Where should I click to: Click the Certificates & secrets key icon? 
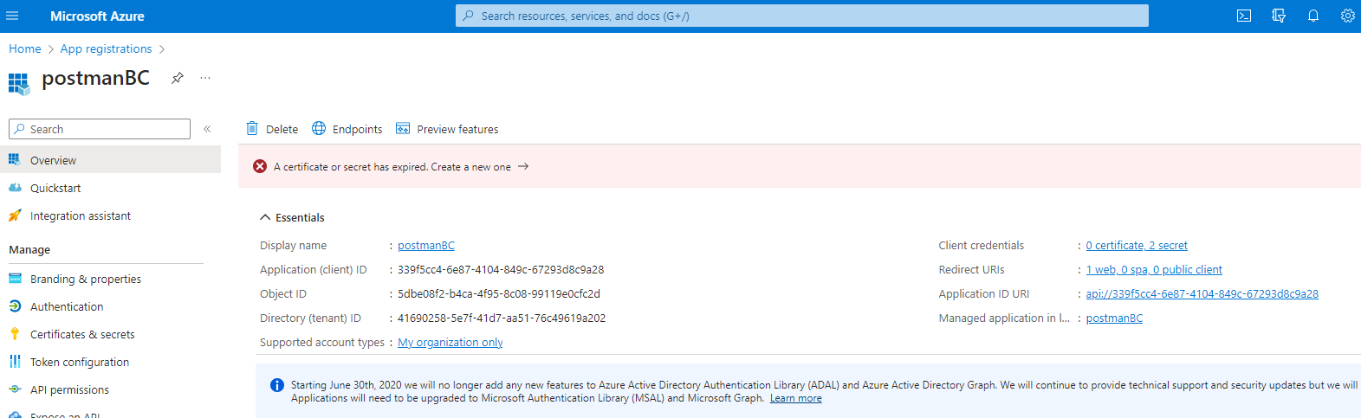14,334
